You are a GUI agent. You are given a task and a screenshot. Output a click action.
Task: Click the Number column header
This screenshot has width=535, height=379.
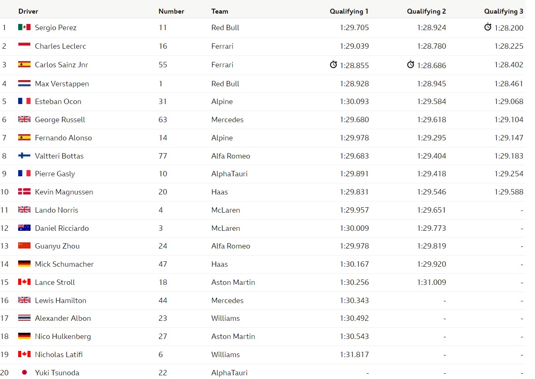tap(171, 12)
